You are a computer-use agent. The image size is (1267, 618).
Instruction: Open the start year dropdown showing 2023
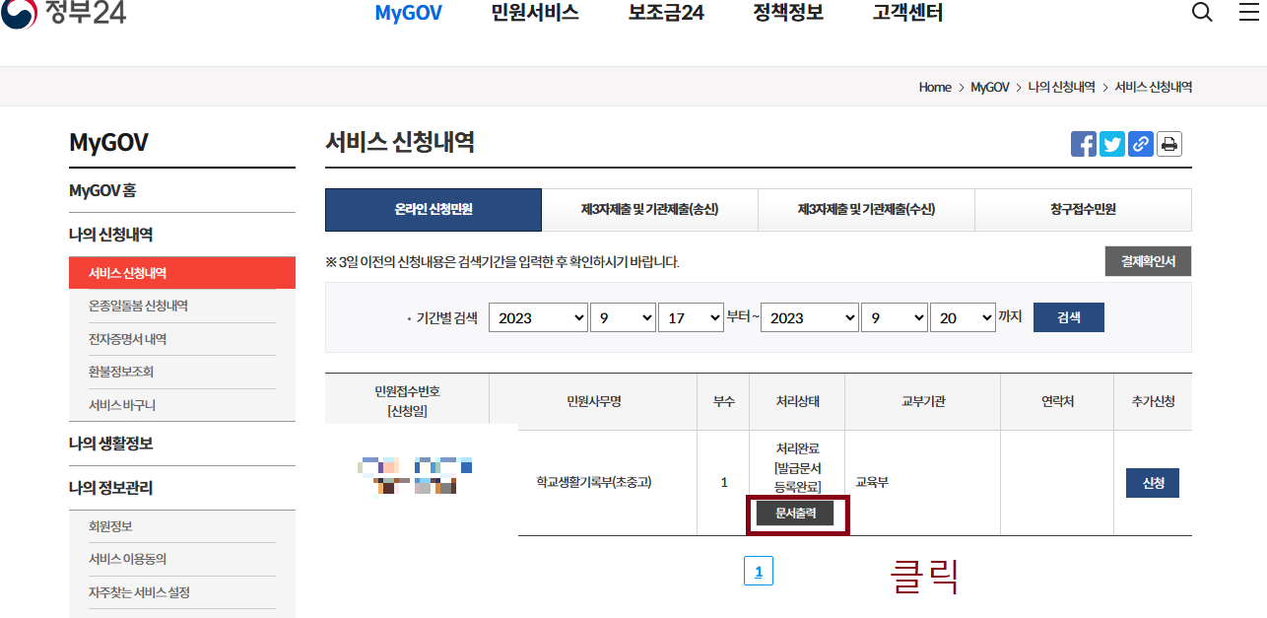click(x=538, y=316)
